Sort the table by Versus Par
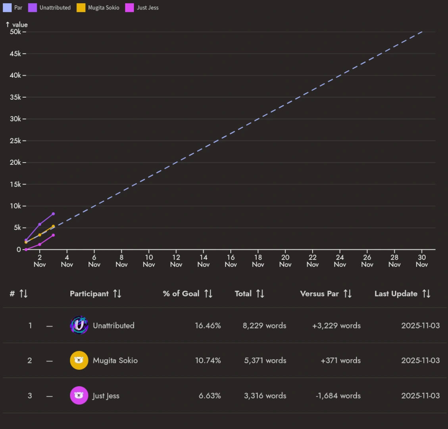Viewport: 448px width, 429px height. (348, 294)
